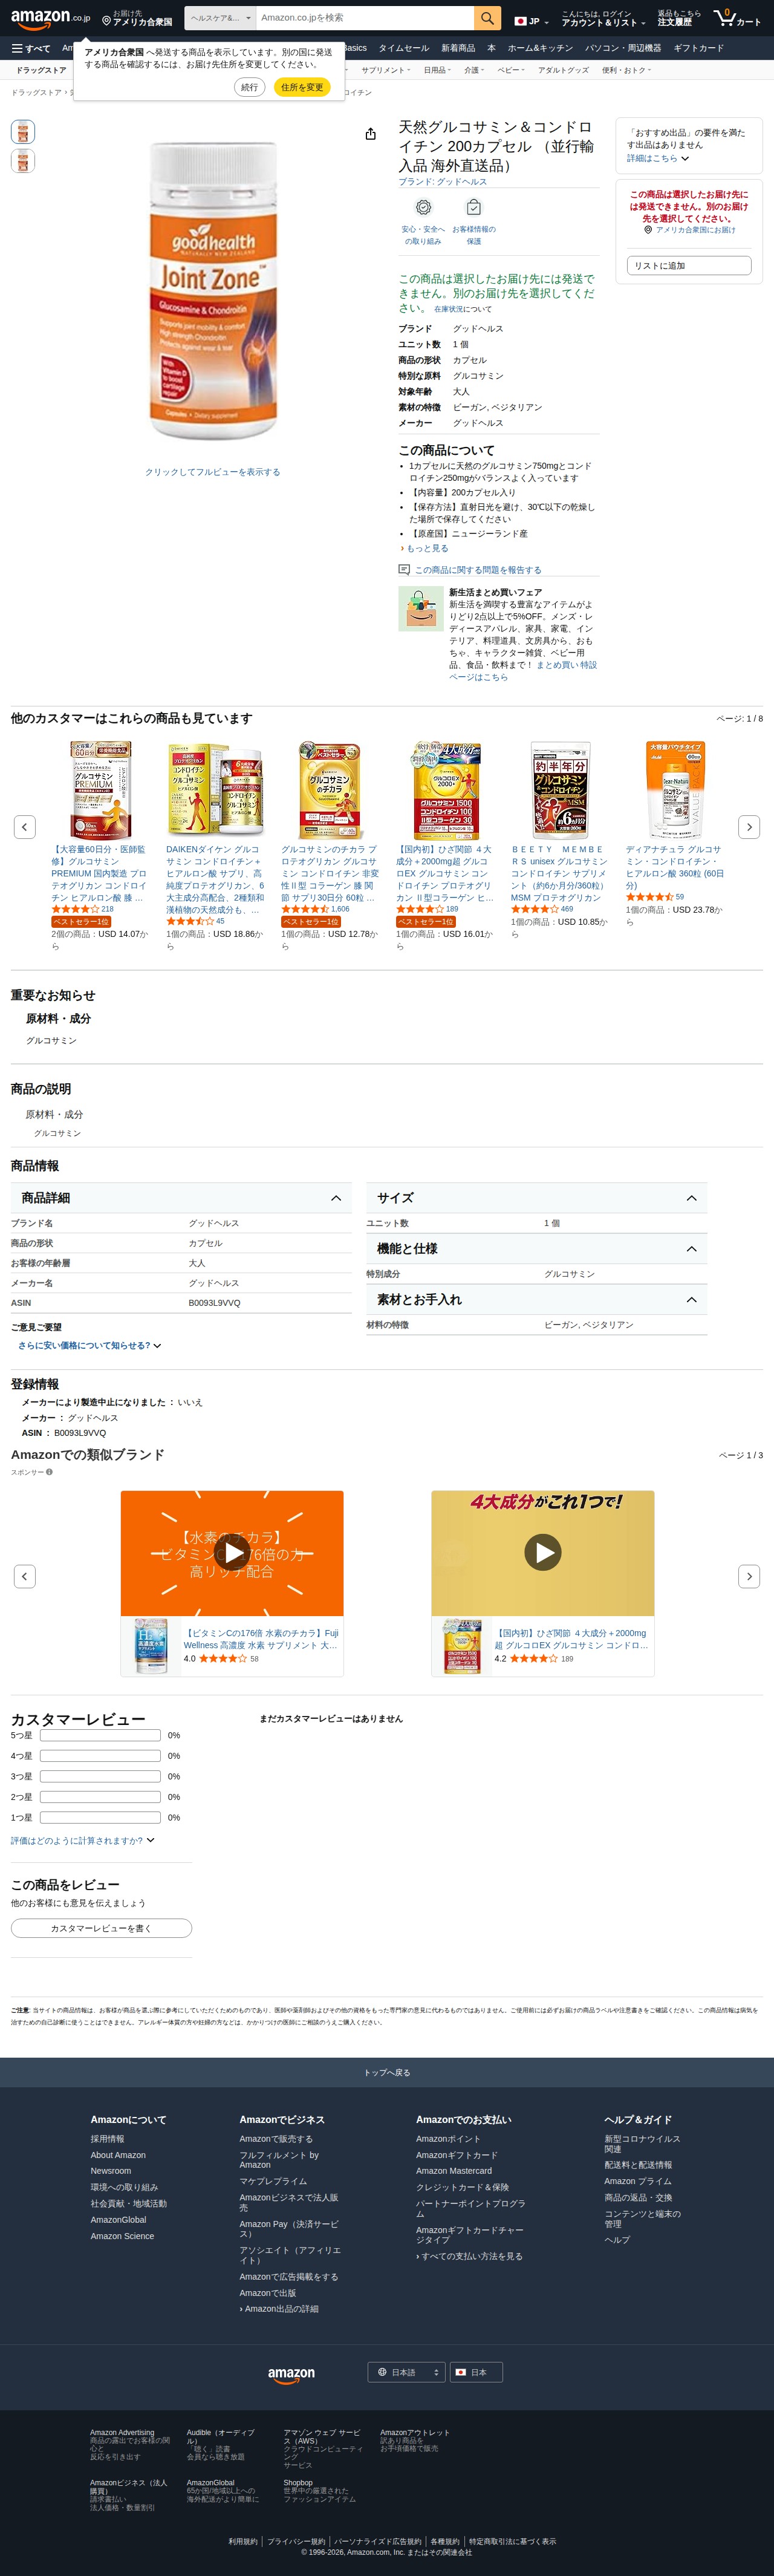Collapse the 商品詳細 section
This screenshot has width=774, height=2576.
181,1198
